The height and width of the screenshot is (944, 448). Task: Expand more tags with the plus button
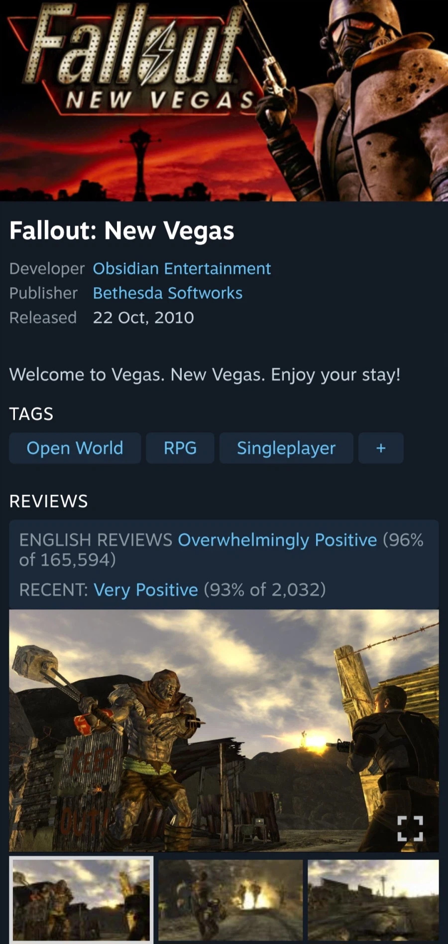click(x=381, y=448)
